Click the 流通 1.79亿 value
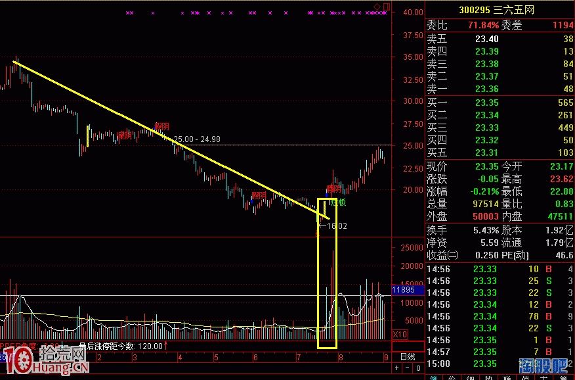This screenshot has width=575, height=380. click(x=559, y=243)
